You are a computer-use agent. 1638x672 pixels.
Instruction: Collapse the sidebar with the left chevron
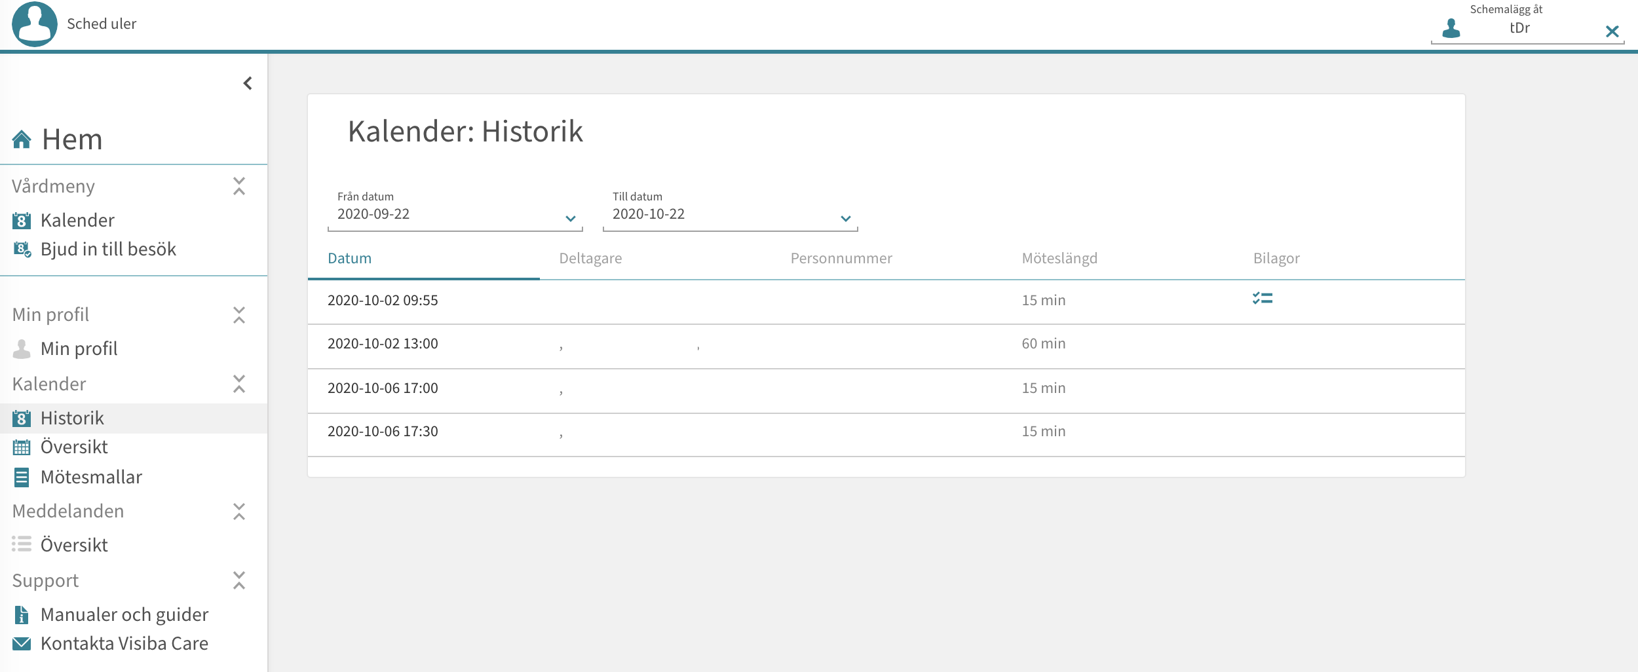tap(248, 83)
